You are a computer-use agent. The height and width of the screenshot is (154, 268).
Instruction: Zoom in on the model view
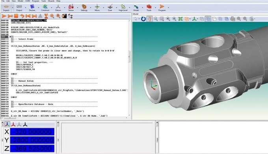coord(168,19)
